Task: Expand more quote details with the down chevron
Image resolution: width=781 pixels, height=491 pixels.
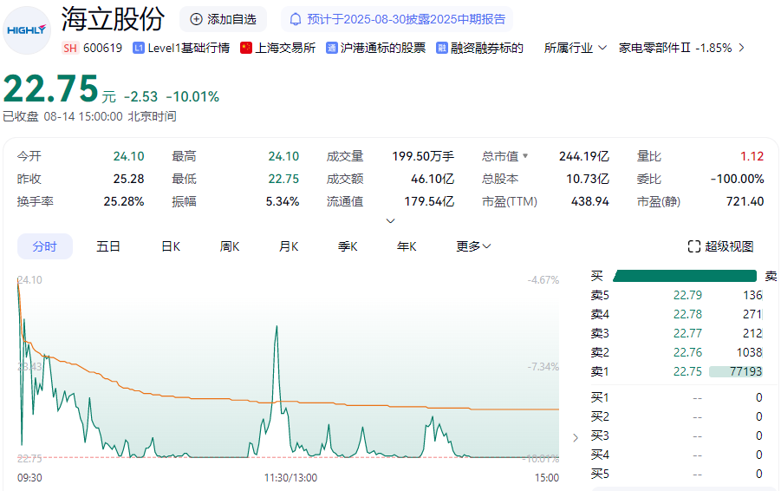Action: 390,220
